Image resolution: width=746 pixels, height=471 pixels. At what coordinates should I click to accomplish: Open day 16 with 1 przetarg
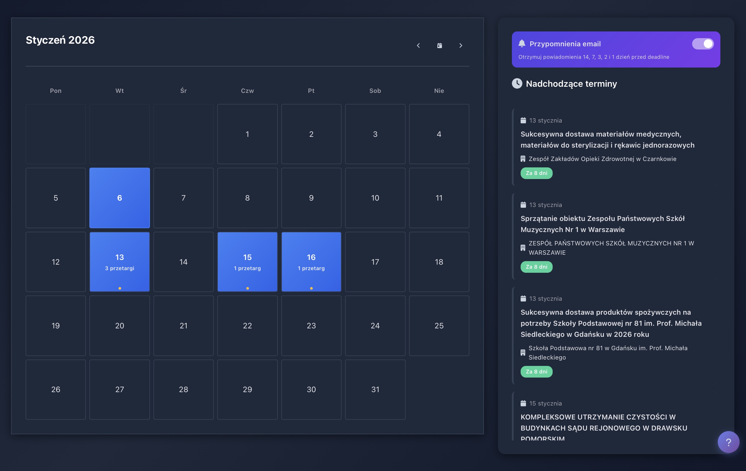pyautogui.click(x=311, y=262)
